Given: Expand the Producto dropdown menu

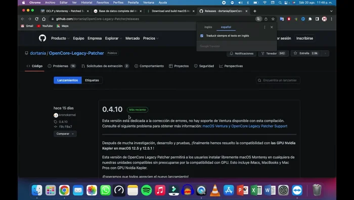Looking at the screenshot, I should 60,38.
